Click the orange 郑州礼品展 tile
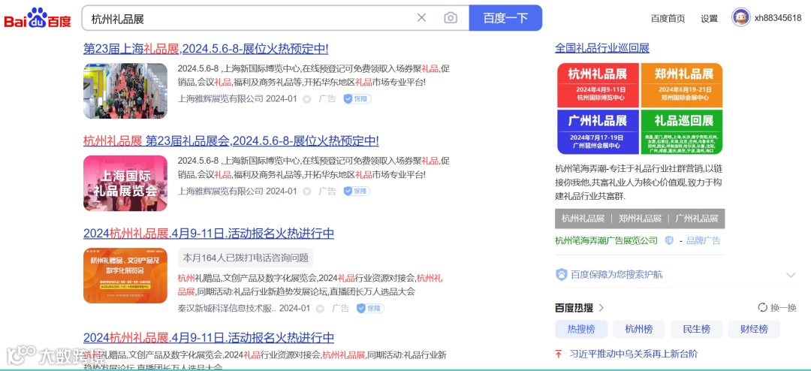This screenshot has width=811, height=371. coord(682,85)
